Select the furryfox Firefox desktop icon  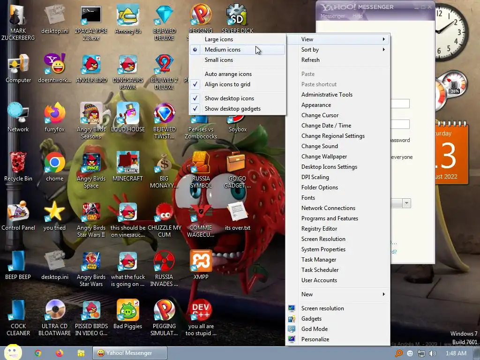55,117
